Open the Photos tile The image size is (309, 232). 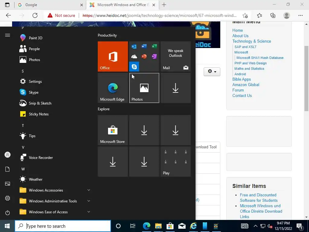tap(144, 88)
